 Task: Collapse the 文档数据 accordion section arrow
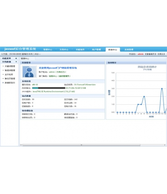pyautogui.click(x=16, y=62)
